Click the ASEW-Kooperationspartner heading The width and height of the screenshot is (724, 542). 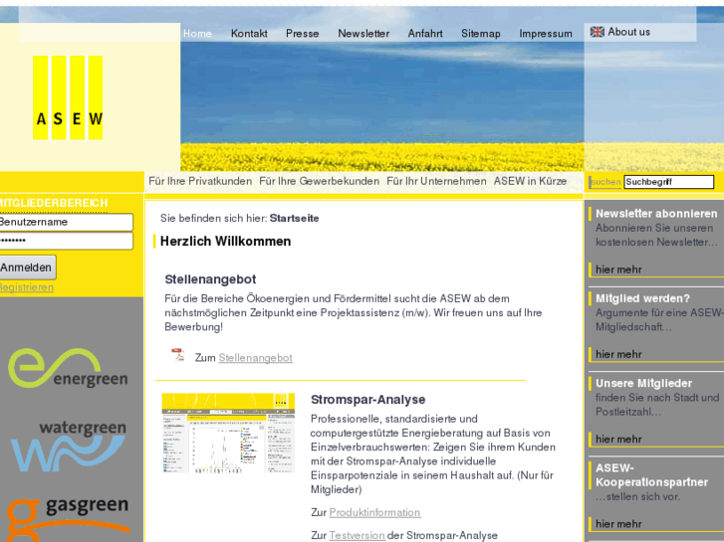click(x=651, y=475)
